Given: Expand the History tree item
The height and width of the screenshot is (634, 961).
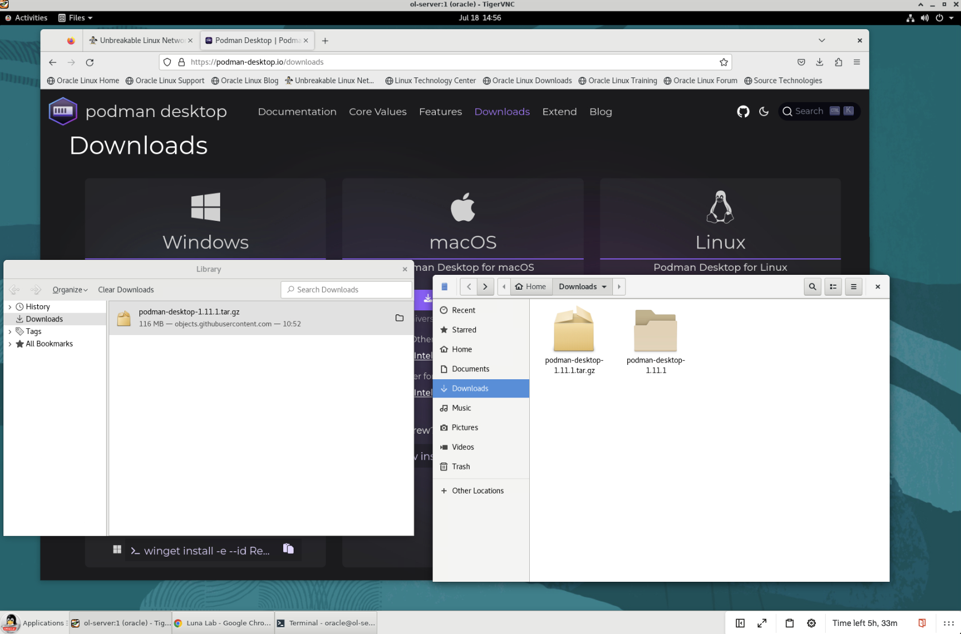Looking at the screenshot, I should click(10, 307).
